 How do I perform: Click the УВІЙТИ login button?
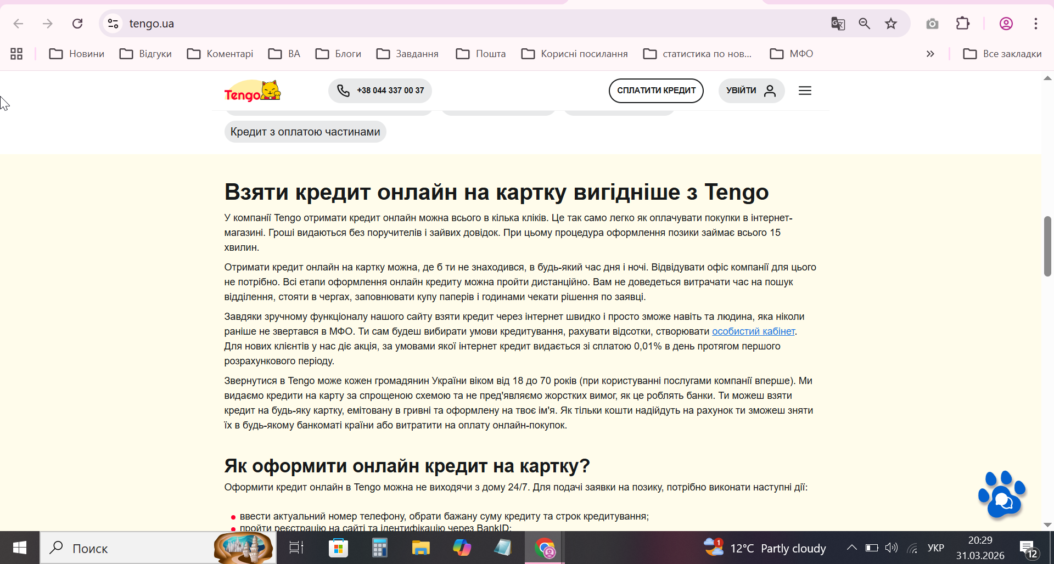click(751, 91)
